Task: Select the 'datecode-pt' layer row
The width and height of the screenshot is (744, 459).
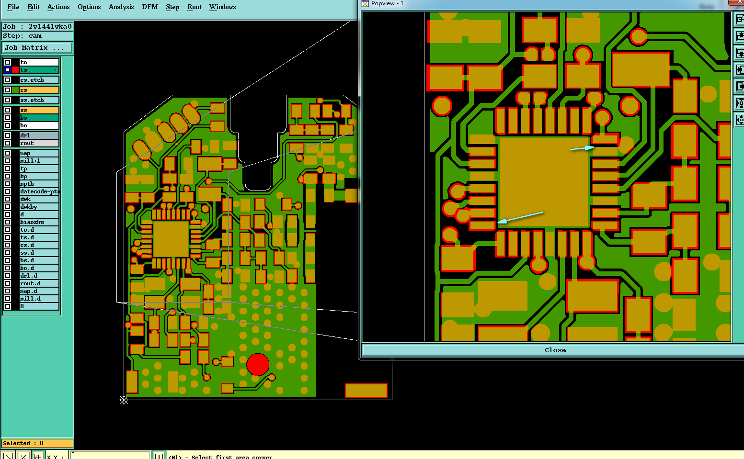Action: pos(39,191)
